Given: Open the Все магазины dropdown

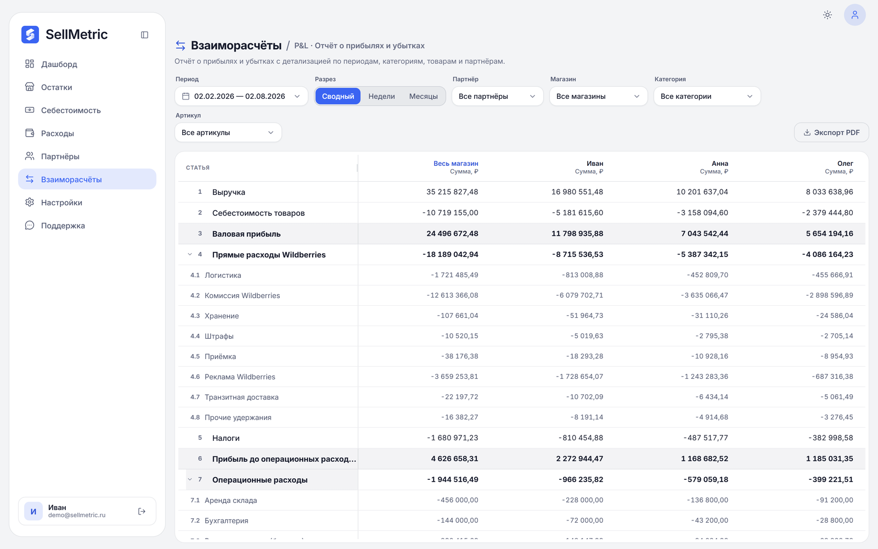Looking at the screenshot, I should [598, 96].
